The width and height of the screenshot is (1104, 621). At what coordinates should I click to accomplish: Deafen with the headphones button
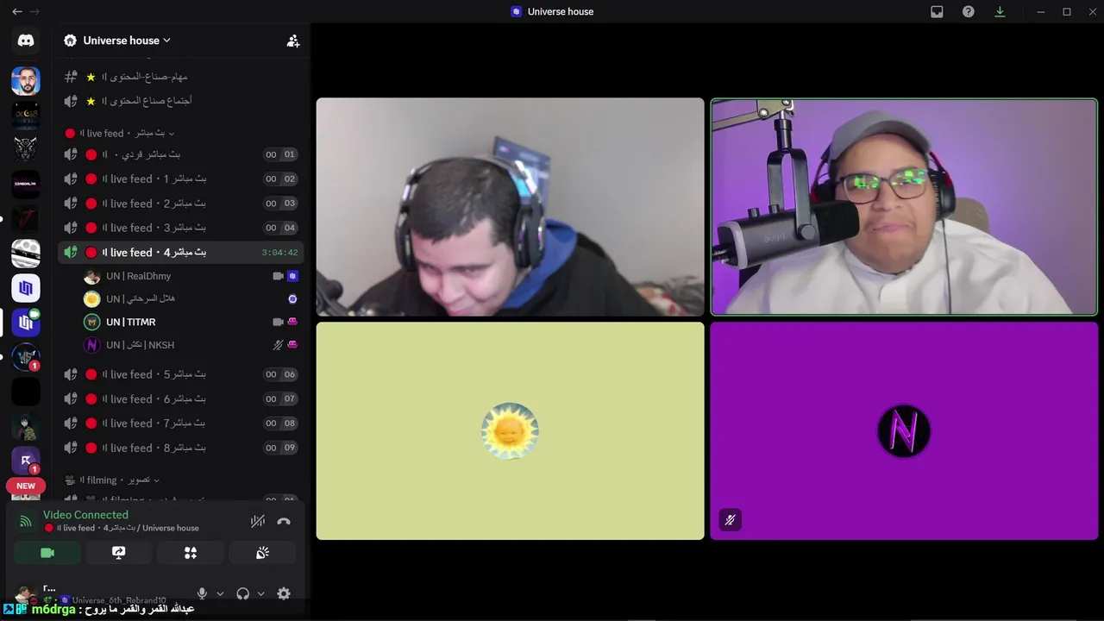point(242,593)
